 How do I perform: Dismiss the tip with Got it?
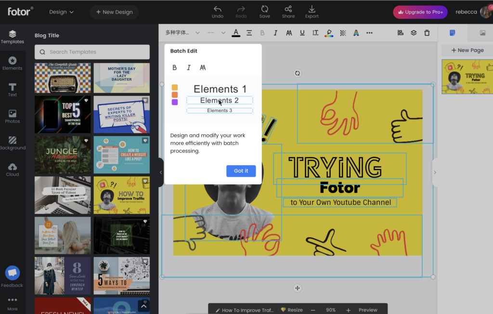tap(241, 171)
